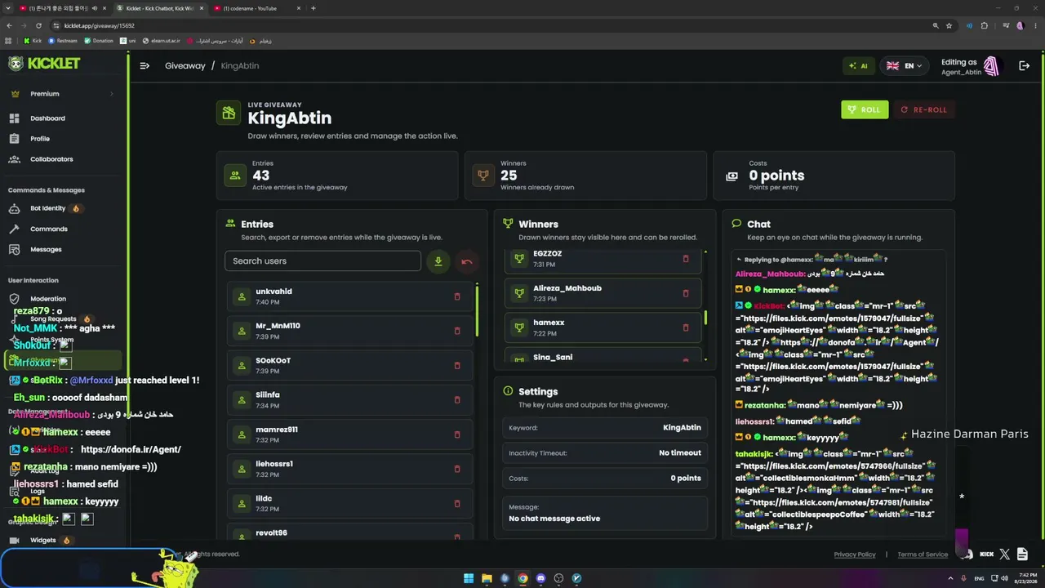Delete the unkvahid entry
The image size is (1045, 588).
[x=457, y=296]
